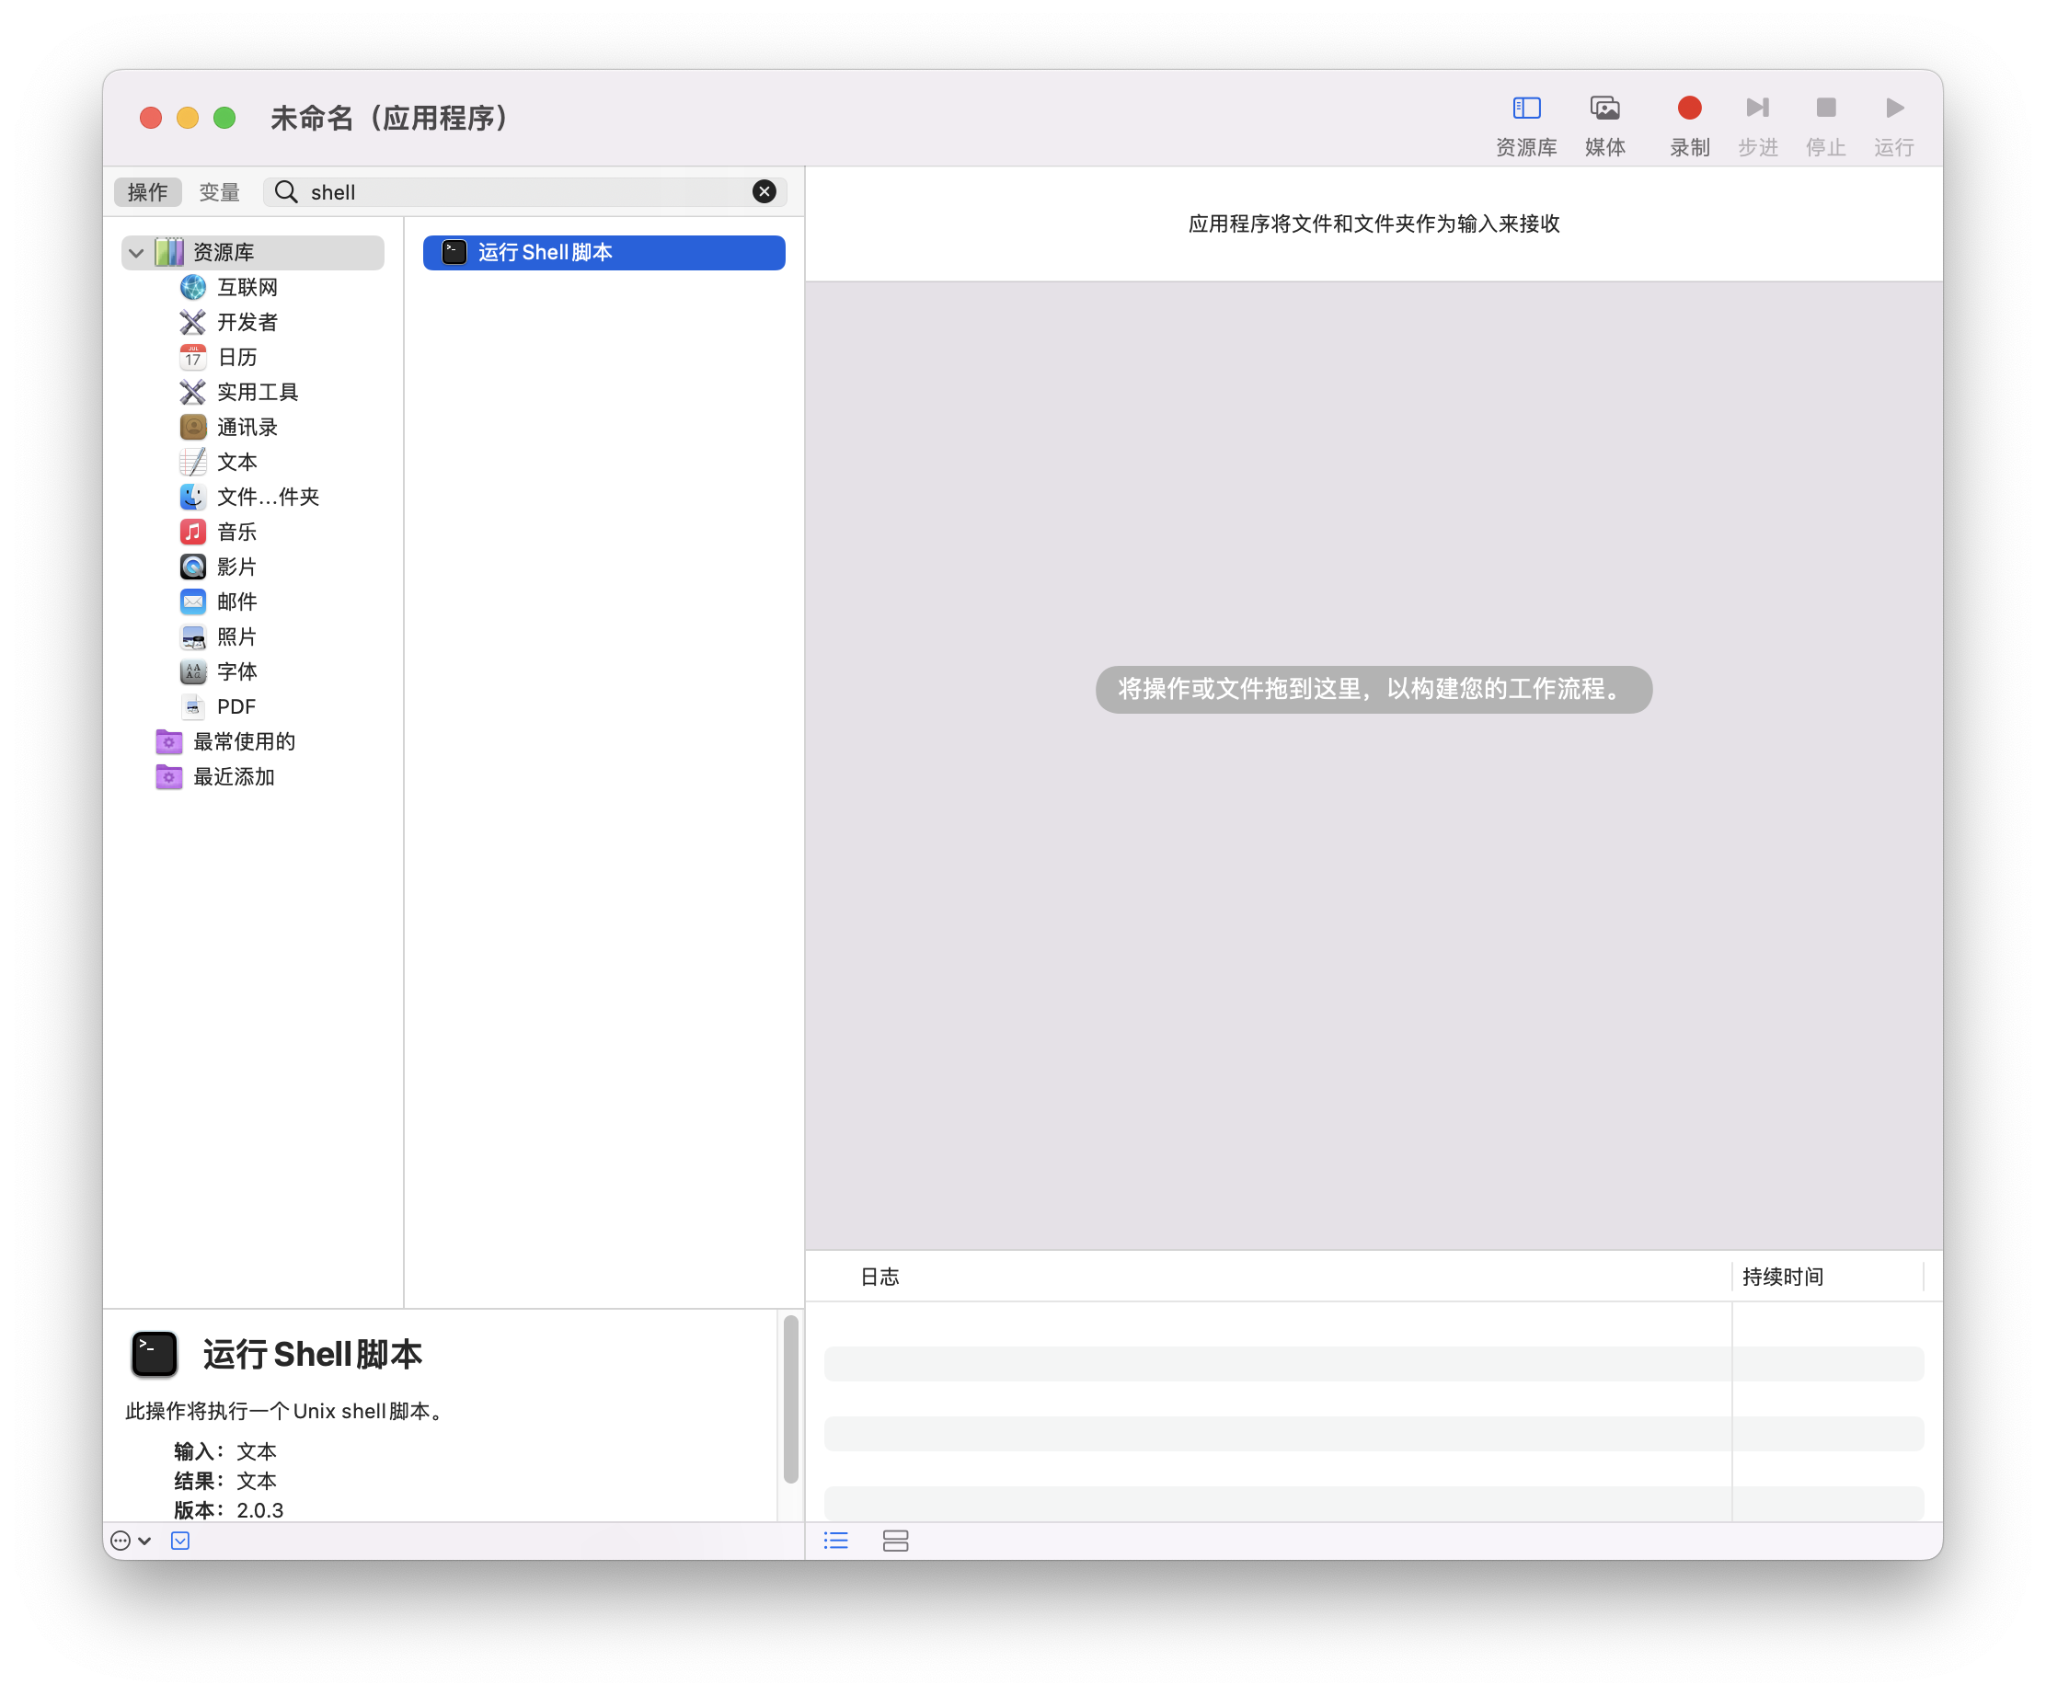This screenshot has height=1696, width=2046.
Task: Click in the shell search field
Action: [x=526, y=192]
